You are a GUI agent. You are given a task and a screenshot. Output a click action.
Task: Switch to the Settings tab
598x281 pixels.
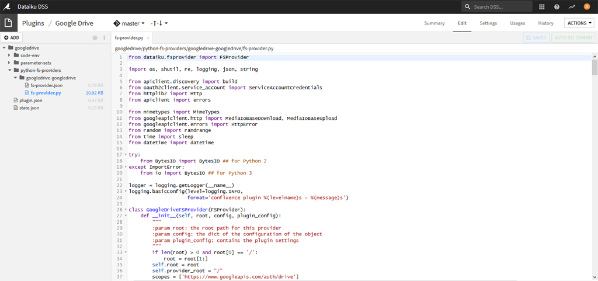pos(488,23)
